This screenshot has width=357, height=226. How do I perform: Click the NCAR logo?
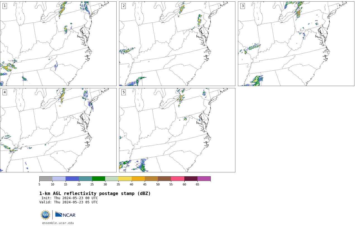click(65, 215)
